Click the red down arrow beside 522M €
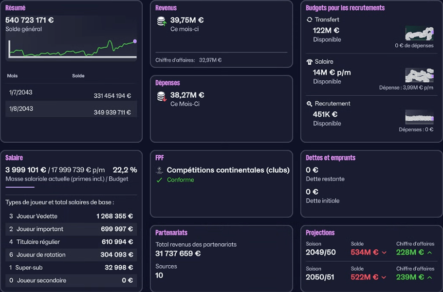Screen dimensions: 443x292 pos(384,277)
